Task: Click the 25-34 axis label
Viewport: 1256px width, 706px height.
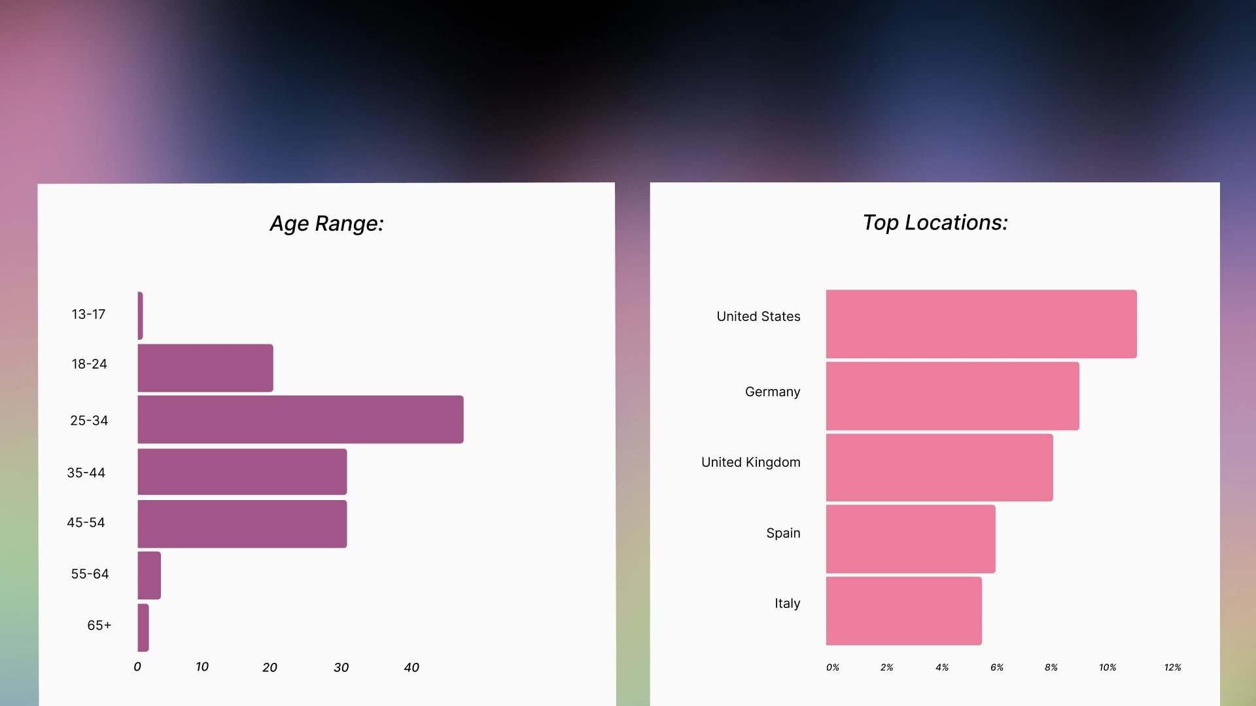Action: (89, 420)
